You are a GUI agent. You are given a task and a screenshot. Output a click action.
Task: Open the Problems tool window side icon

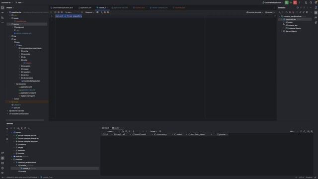(2, 168)
